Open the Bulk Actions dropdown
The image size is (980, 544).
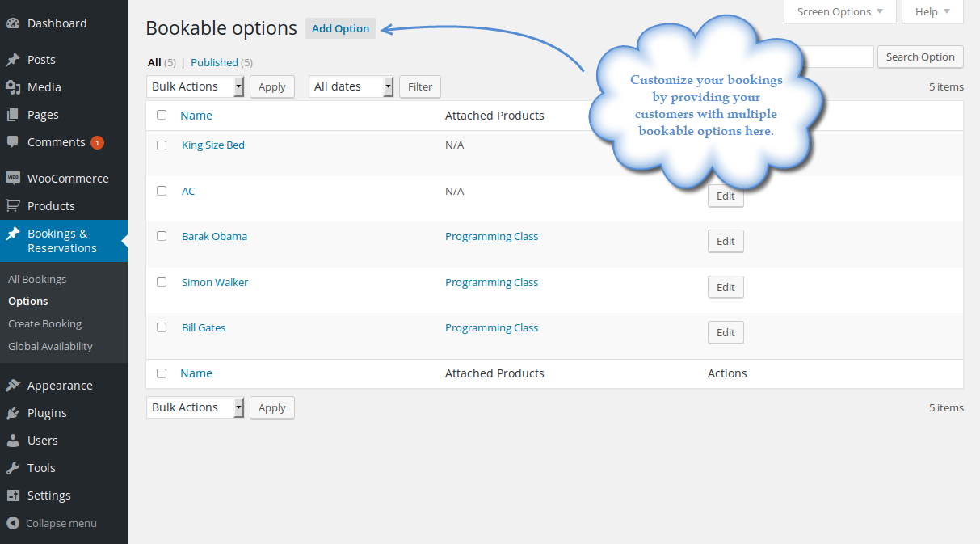pos(195,86)
